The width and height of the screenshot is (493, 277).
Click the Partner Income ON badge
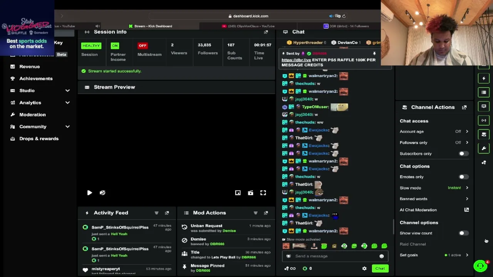(115, 46)
